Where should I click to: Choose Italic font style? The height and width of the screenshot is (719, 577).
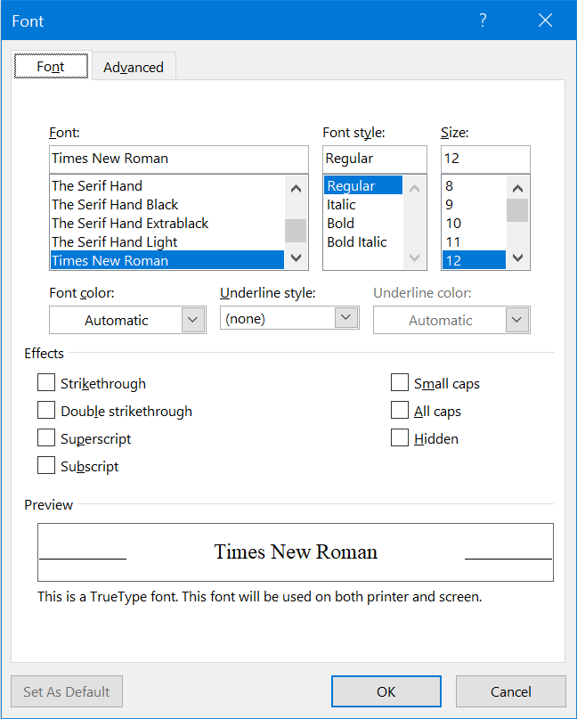(363, 205)
